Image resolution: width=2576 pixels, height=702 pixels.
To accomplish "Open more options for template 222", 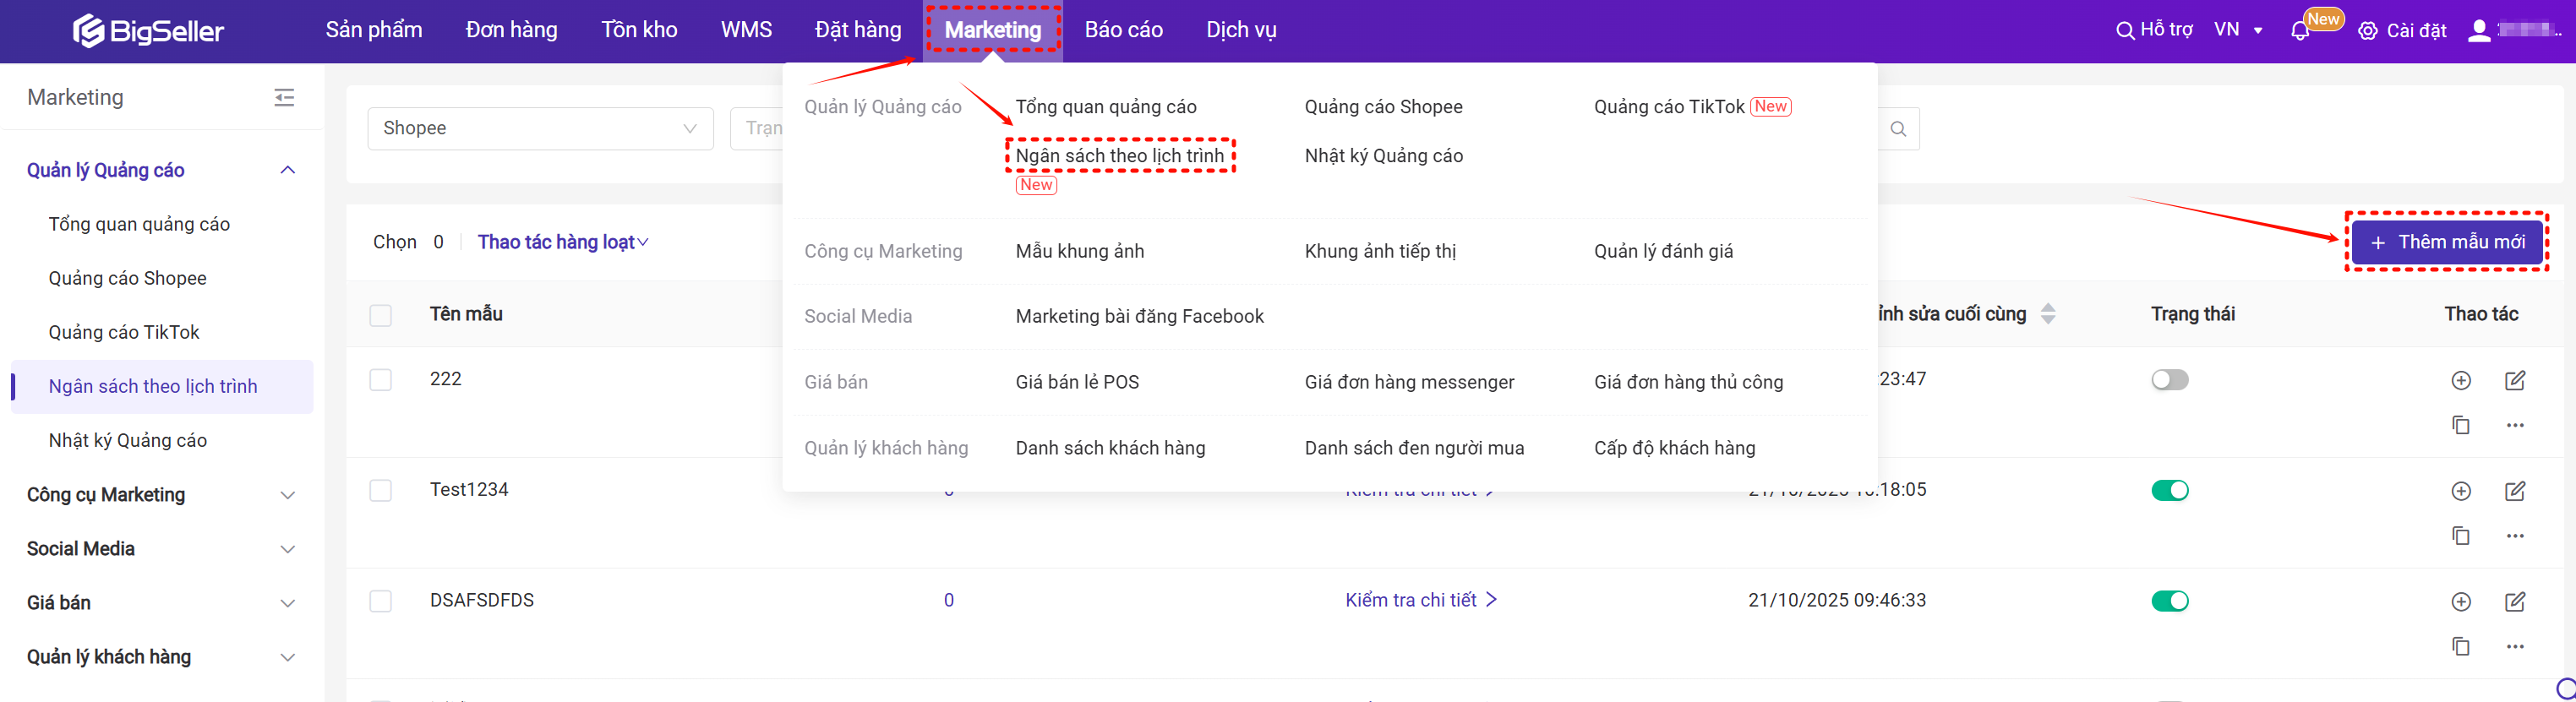I will coord(2514,425).
